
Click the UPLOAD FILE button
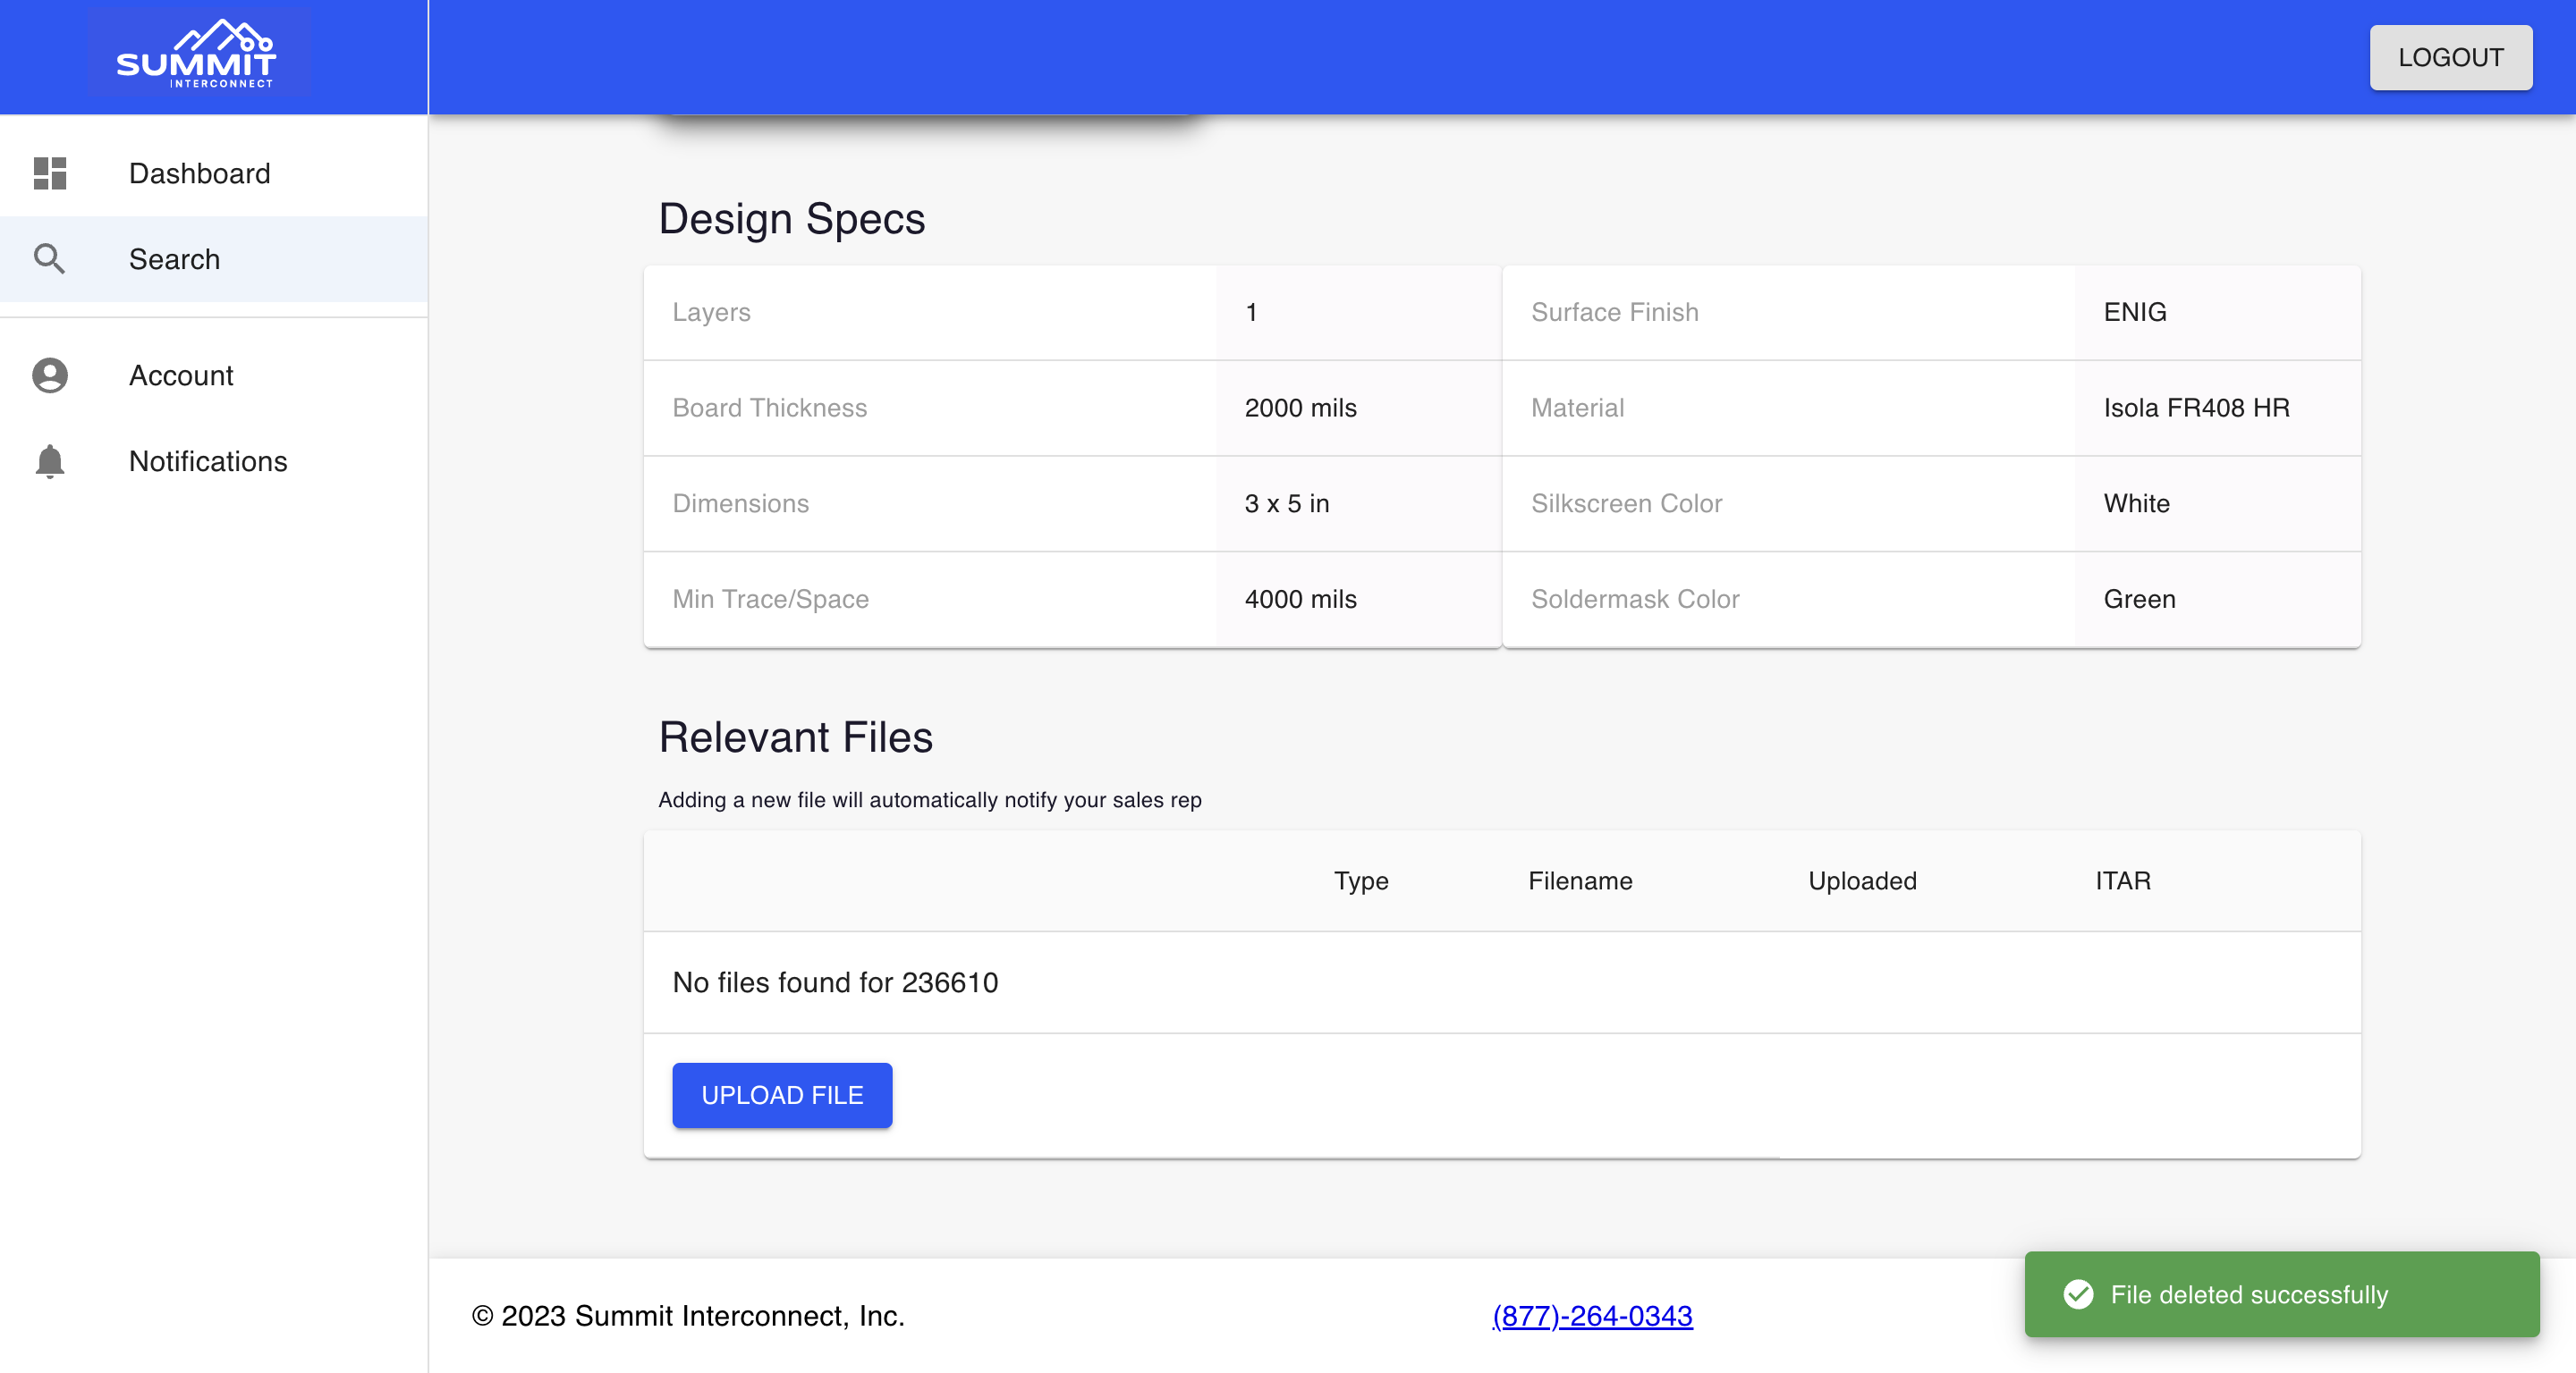[x=782, y=1095]
